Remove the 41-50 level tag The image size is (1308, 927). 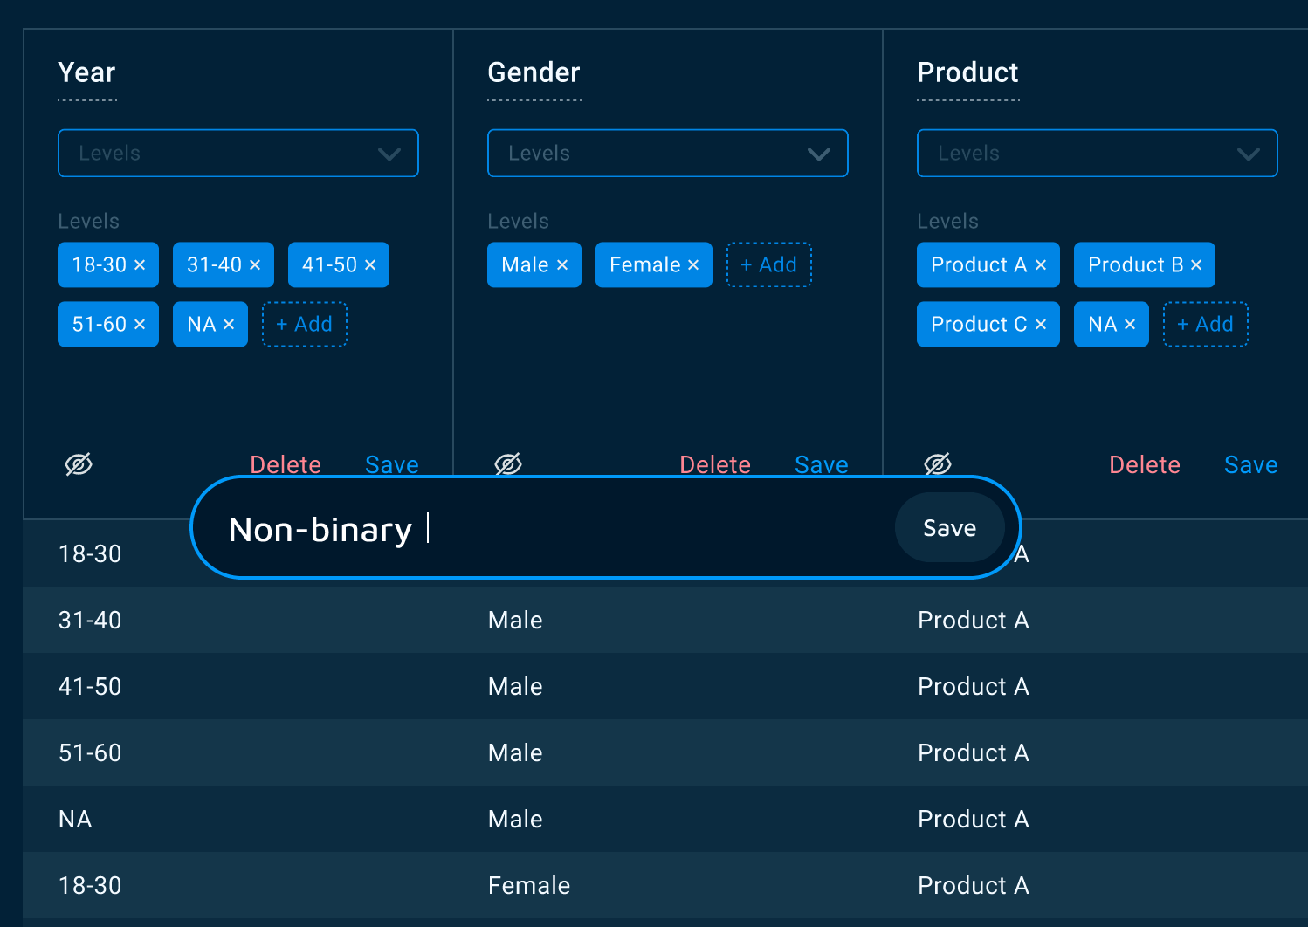pyautogui.click(x=370, y=265)
